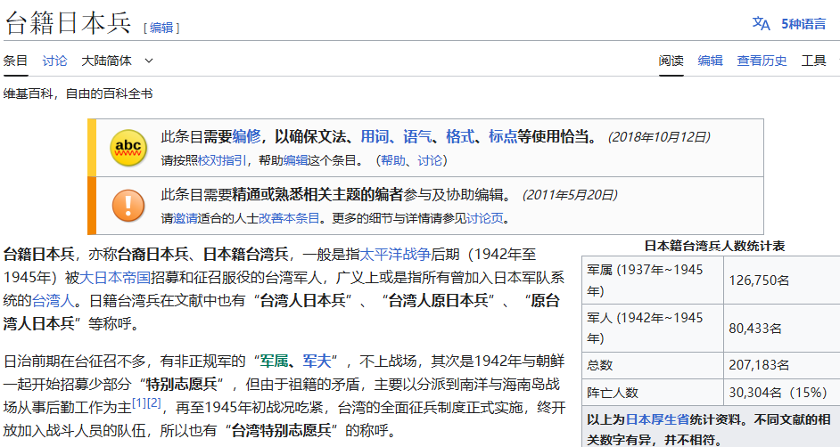Click the 207,183名 total cell
Image resolution: width=840 pixels, height=447 pixels.
click(782, 365)
